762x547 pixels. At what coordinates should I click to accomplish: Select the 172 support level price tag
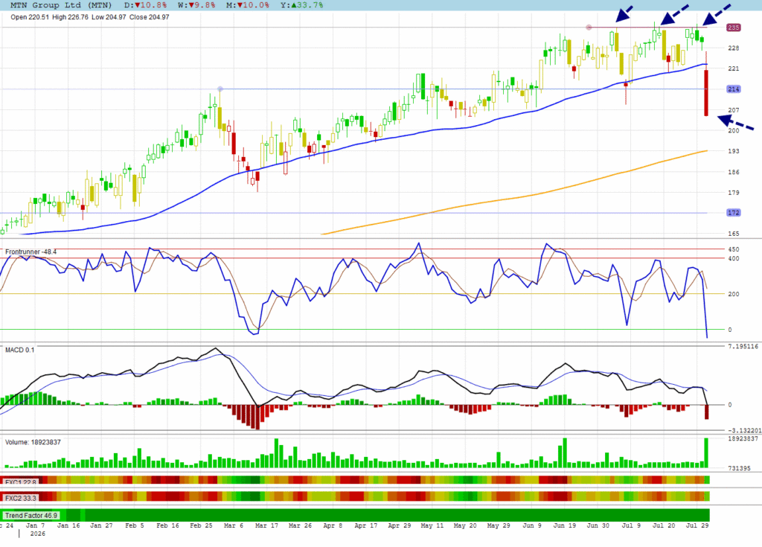click(733, 213)
